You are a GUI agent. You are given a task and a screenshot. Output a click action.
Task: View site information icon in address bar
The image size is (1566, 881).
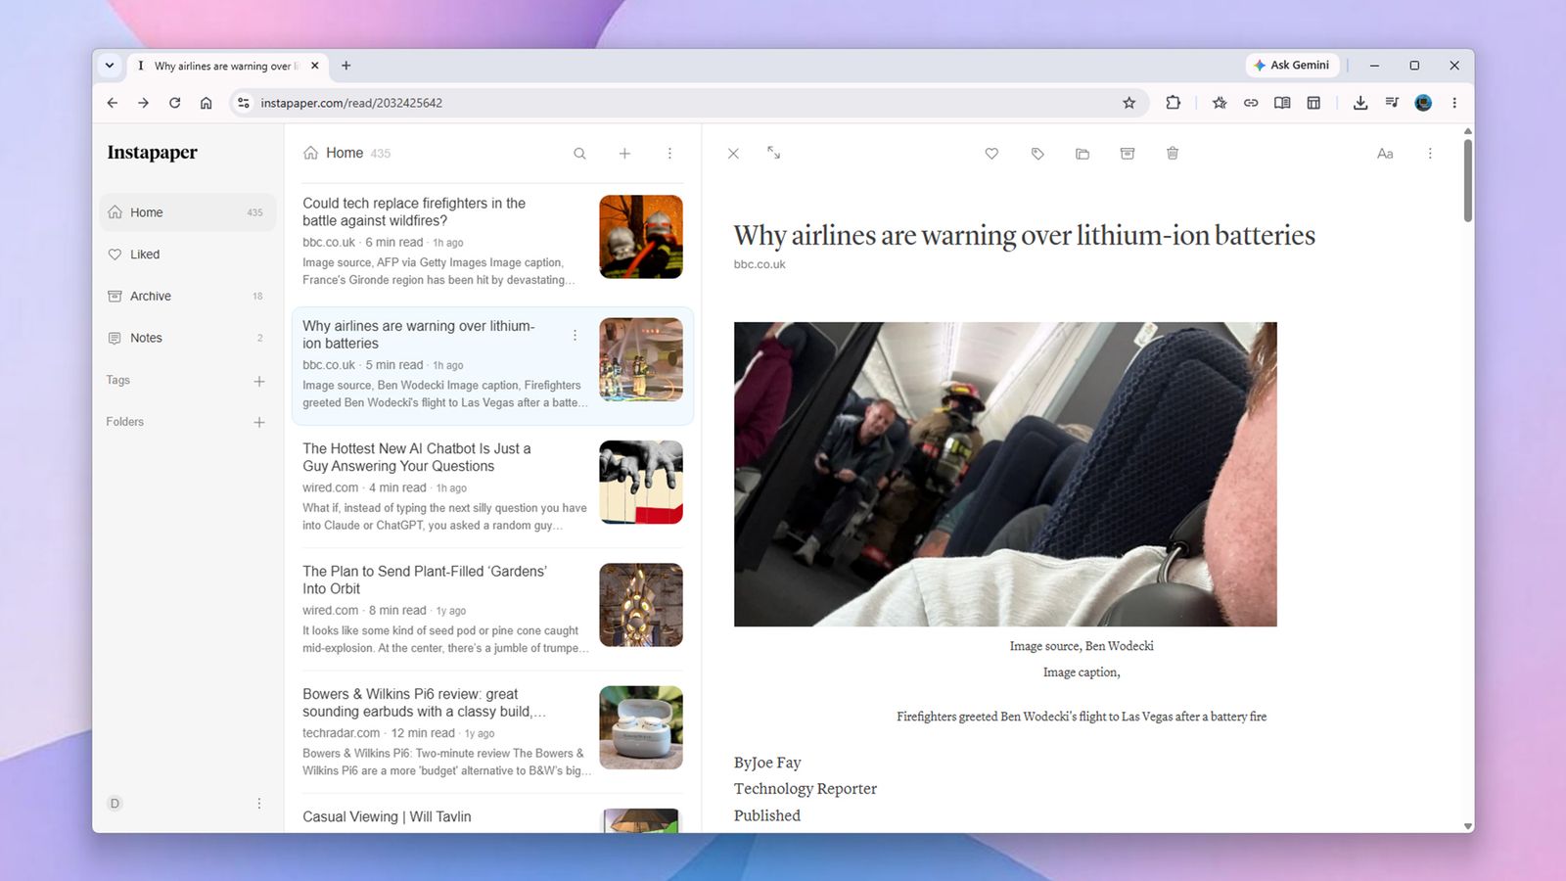coord(244,103)
